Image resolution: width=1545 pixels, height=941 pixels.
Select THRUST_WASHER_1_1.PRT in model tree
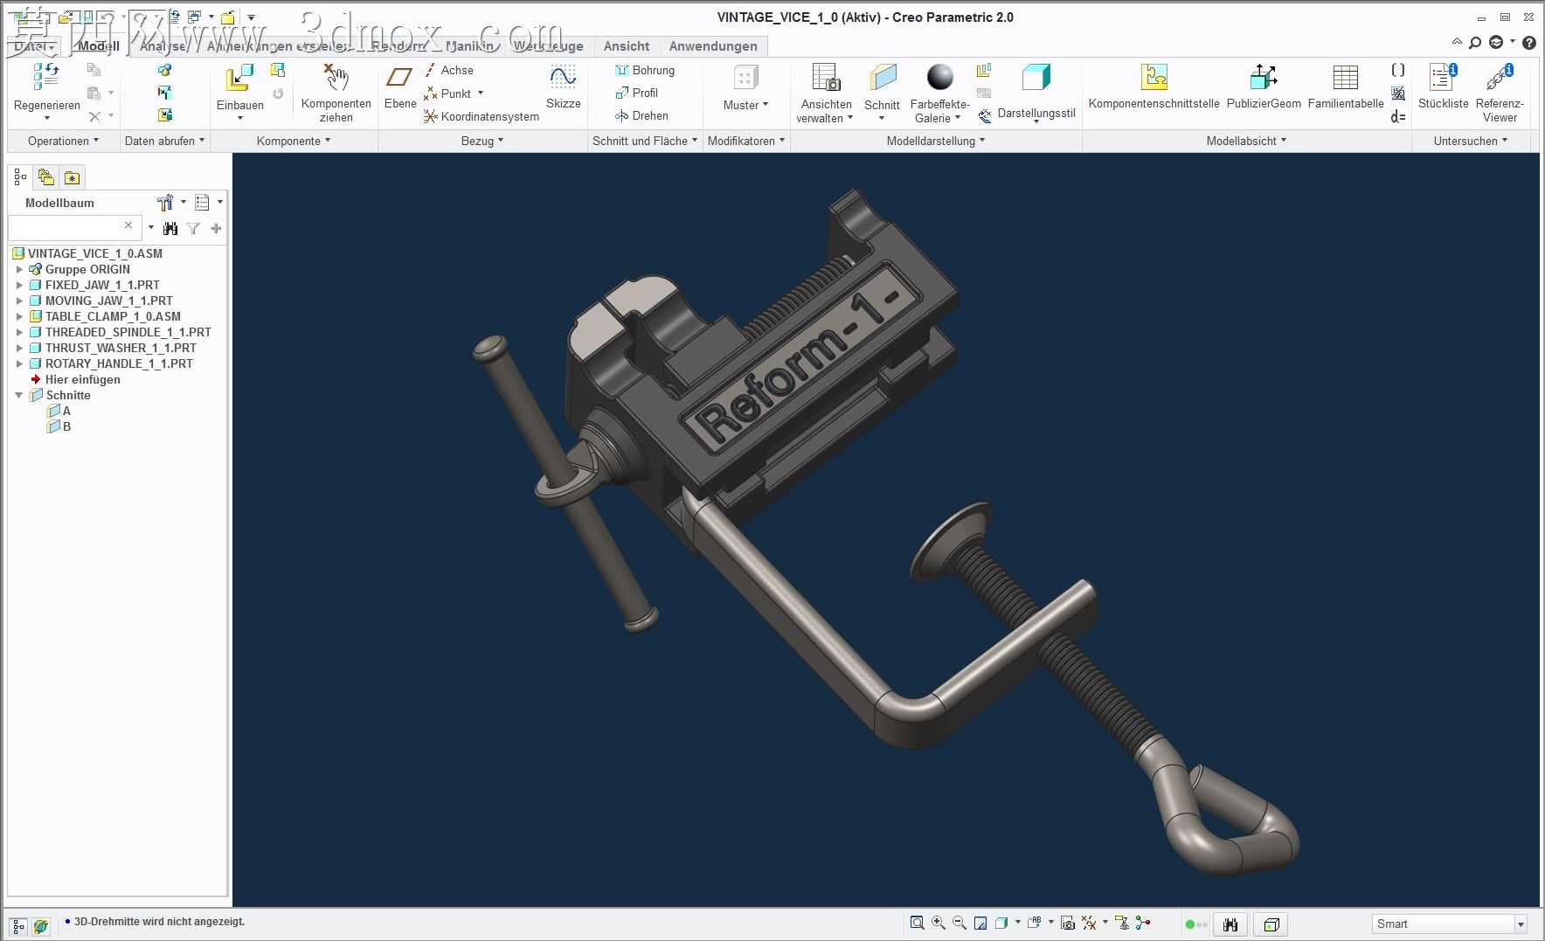[x=121, y=348]
